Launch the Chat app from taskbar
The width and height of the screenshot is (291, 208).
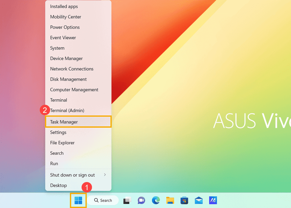pyautogui.click(x=141, y=201)
